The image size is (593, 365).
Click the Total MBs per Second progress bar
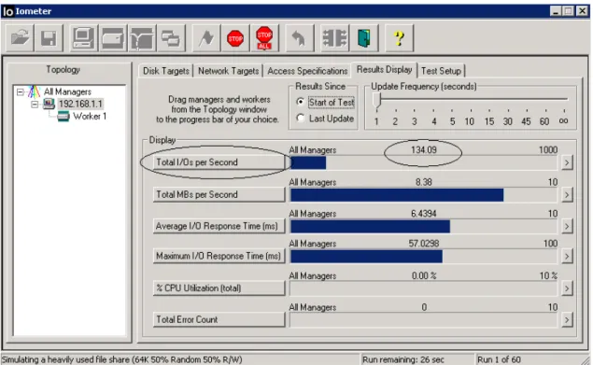coord(424,195)
